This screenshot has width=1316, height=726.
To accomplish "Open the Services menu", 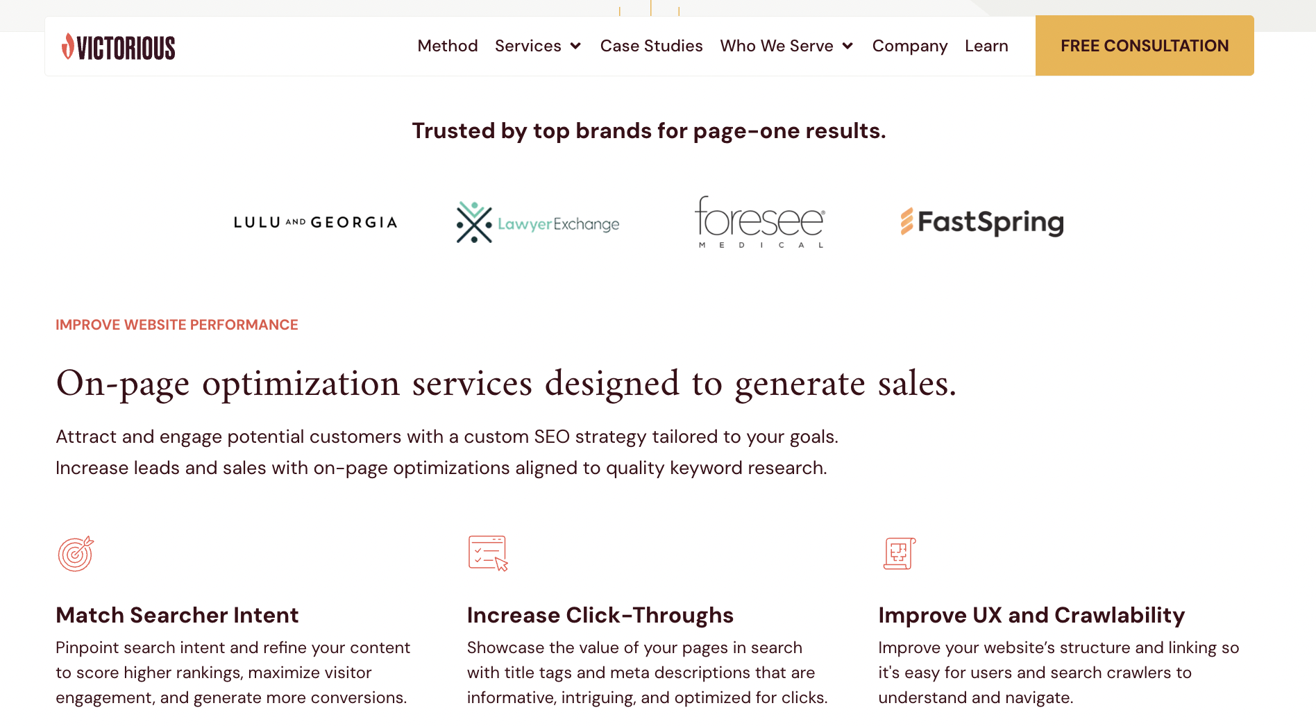I will 528,46.
